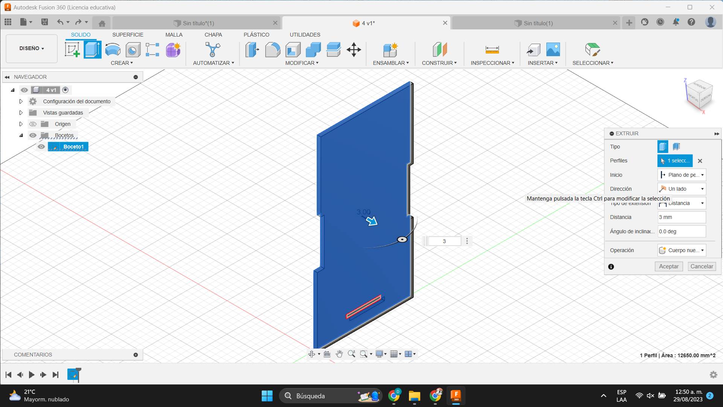Select the Move/Copy arrows icon

pos(354,50)
